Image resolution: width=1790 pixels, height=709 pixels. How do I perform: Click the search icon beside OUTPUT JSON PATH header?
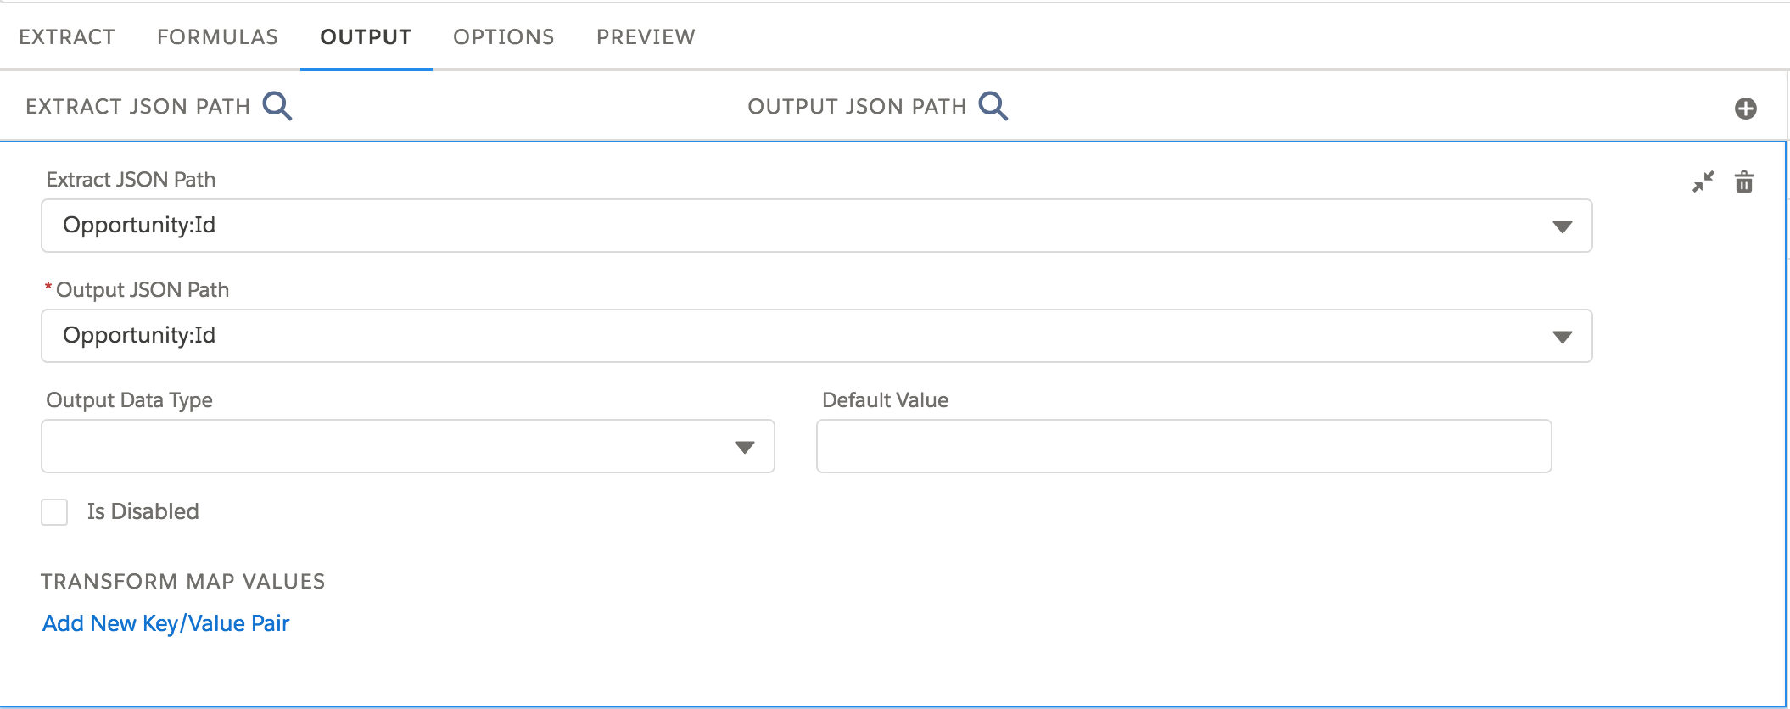993,107
